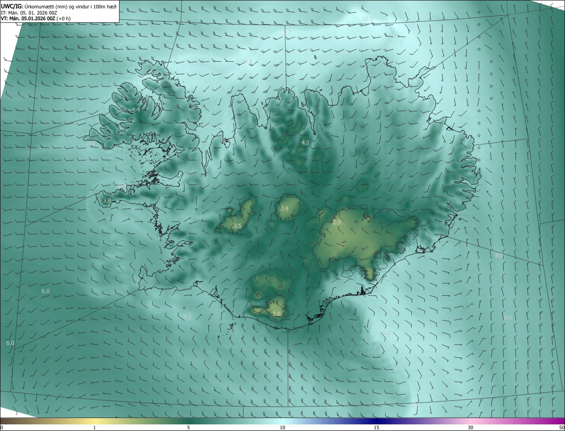This screenshot has height=431, width=565.
Task: Click the 0 tick on the color scale
Action: (1, 427)
